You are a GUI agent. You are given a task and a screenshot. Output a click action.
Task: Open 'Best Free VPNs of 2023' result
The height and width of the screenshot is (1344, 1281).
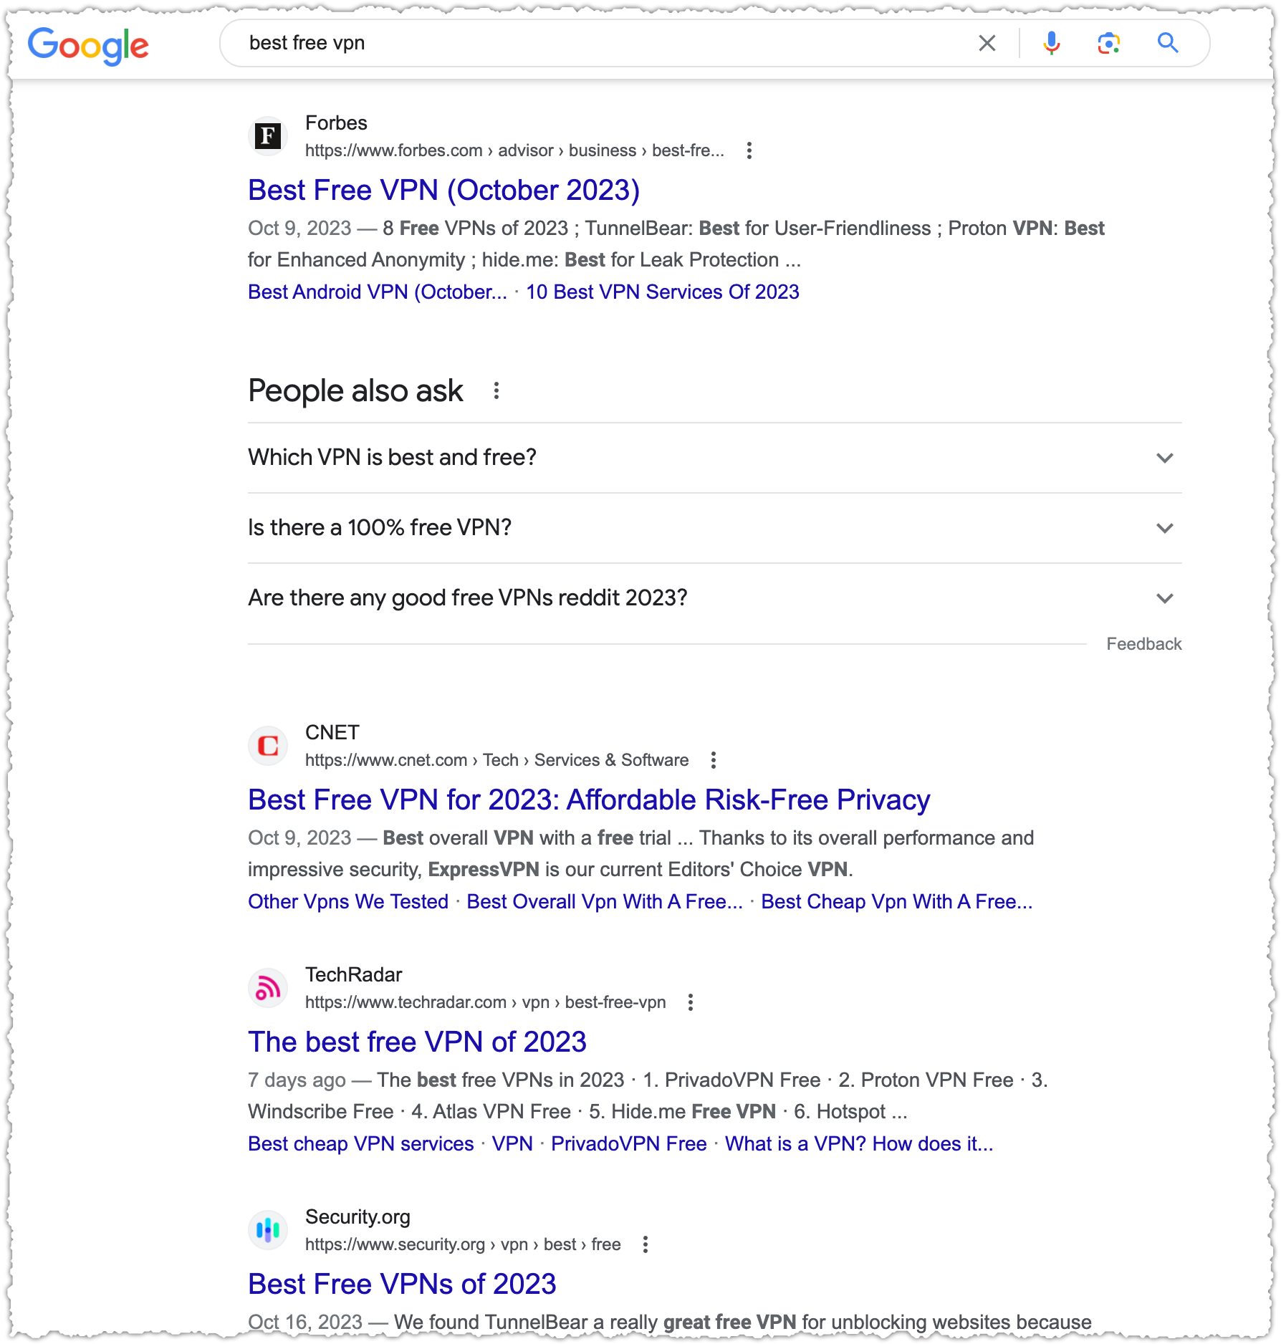pos(402,1284)
